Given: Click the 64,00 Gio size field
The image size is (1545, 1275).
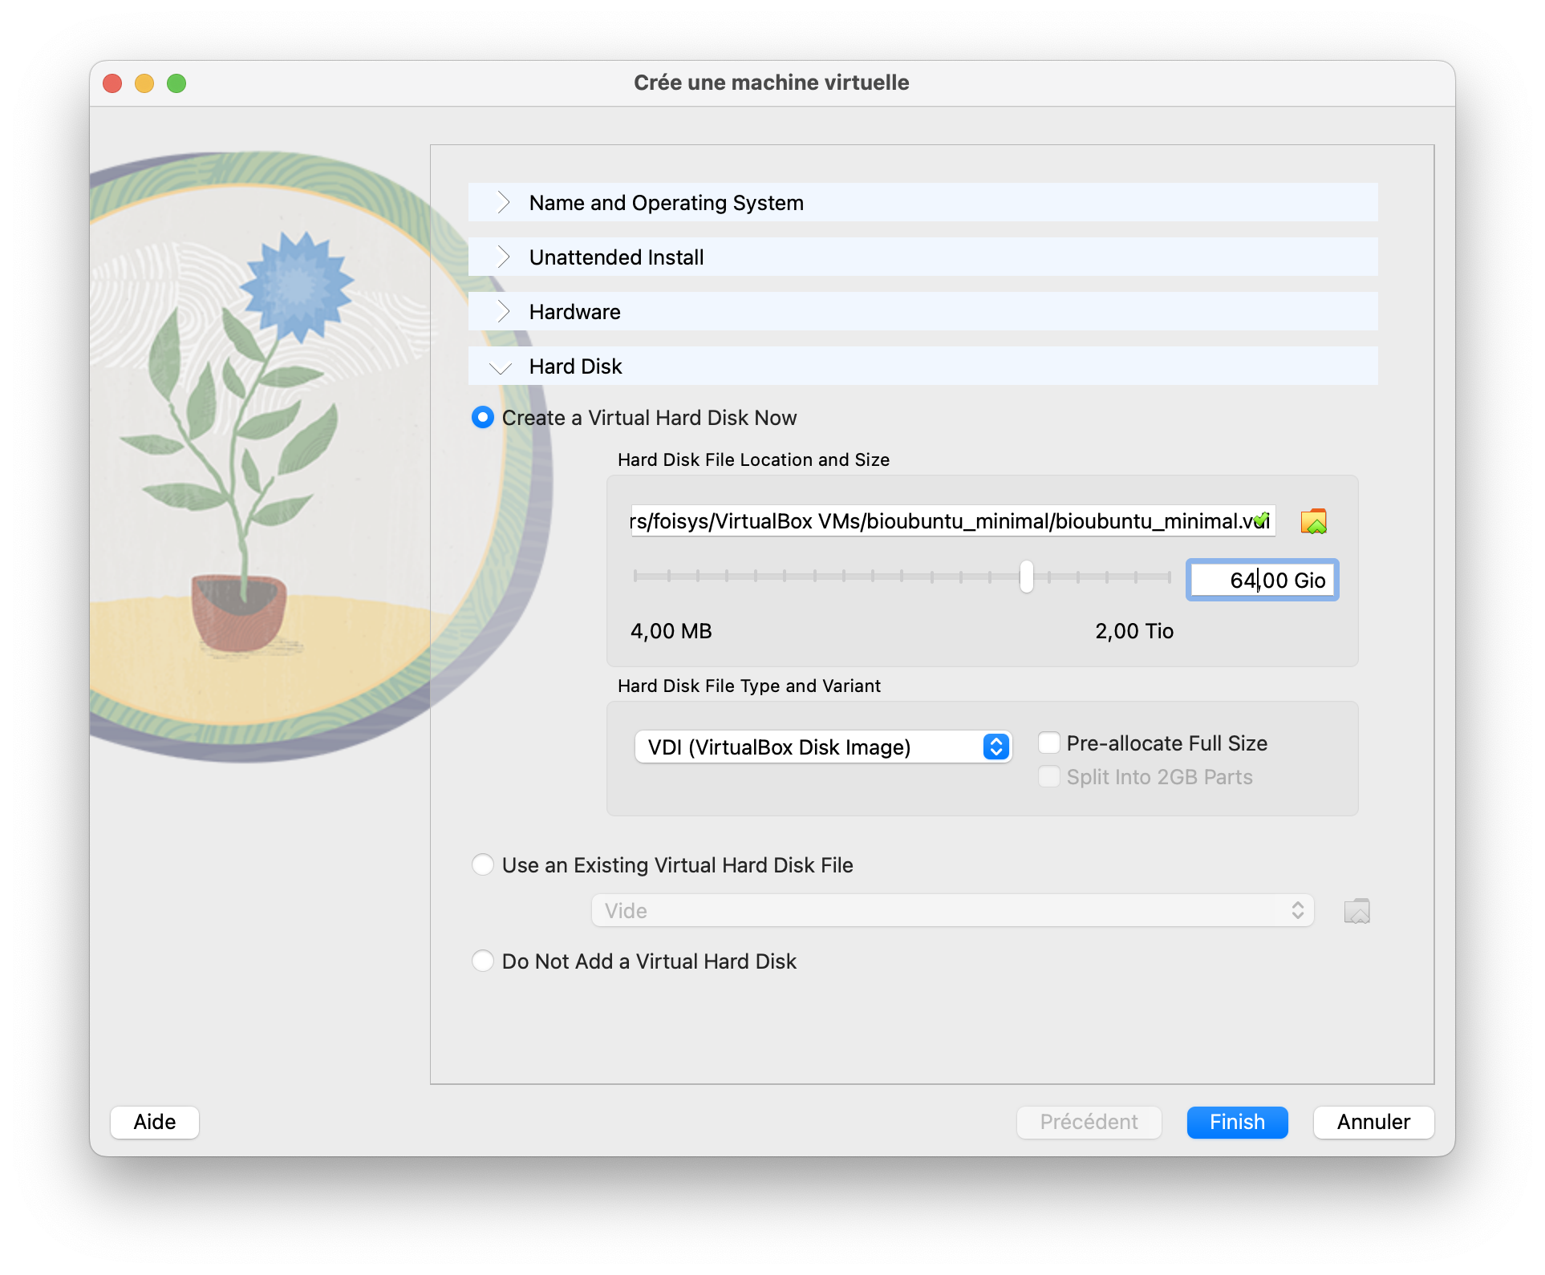Looking at the screenshot, I should coord(1262,580).
